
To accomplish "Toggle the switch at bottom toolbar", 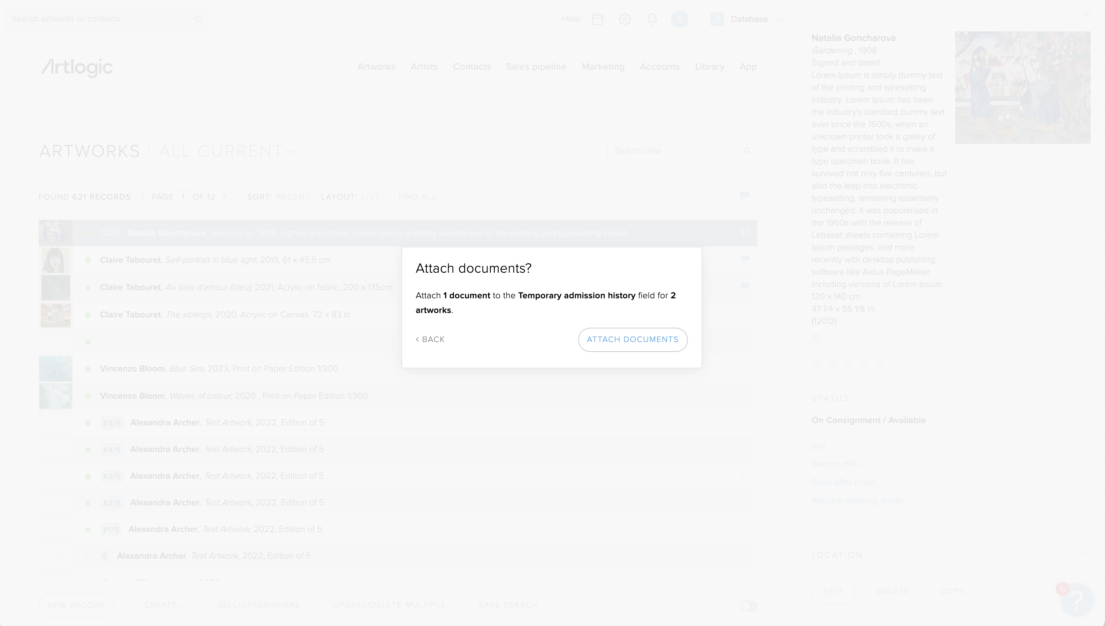I will (748, 605).
